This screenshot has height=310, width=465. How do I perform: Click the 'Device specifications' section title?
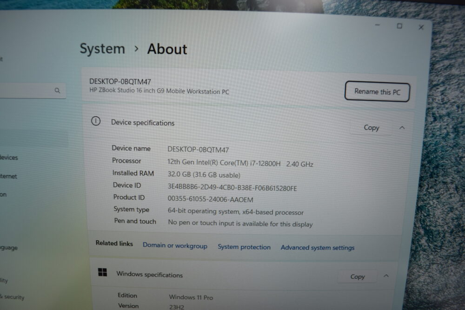(143, 123)
